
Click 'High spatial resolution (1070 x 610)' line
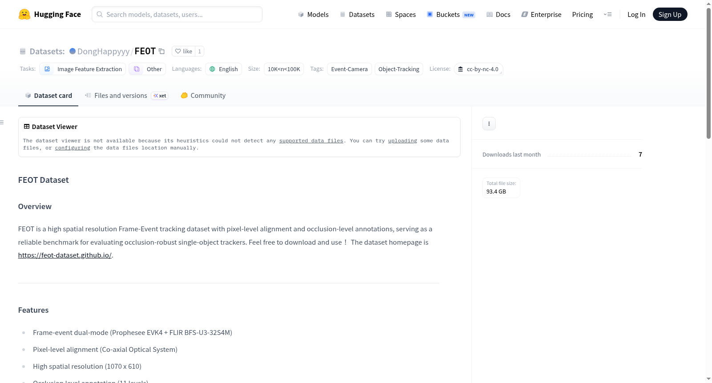click(87, 367)
